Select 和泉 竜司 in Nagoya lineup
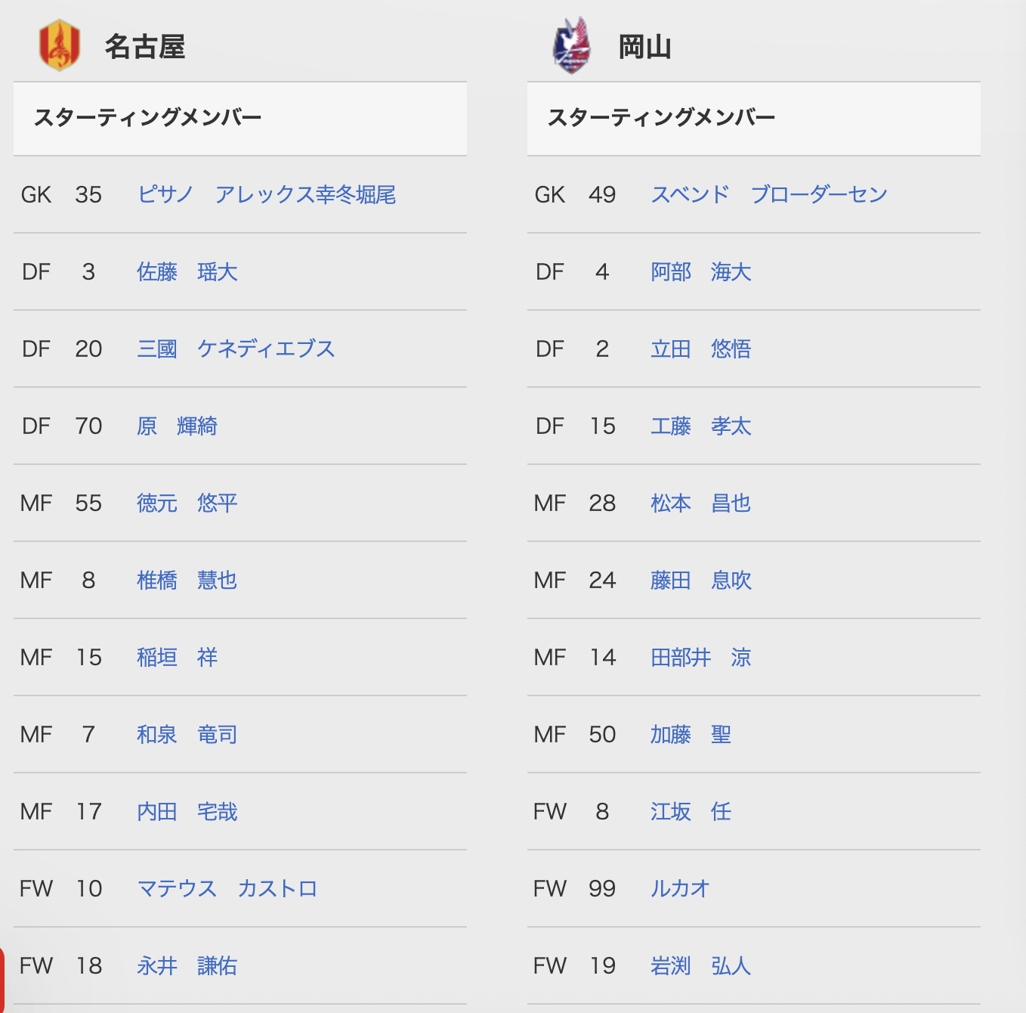1026x1013 pixels. tap(187, 735)
